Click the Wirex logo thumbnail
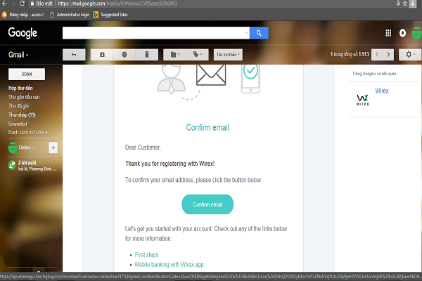The width and height of the screenshot is (422, 281). 362,100
